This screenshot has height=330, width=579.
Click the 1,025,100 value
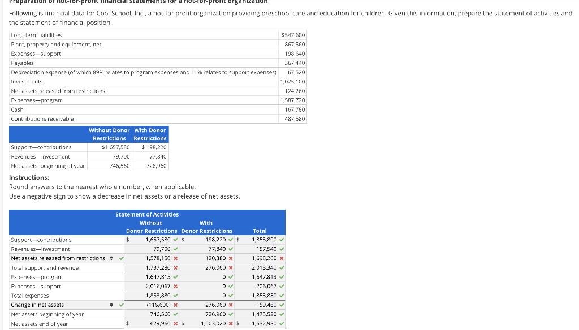292,82
